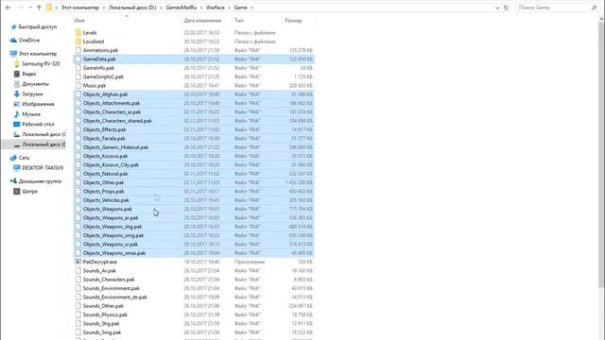Open address bar history dropdown

[497, 8]
